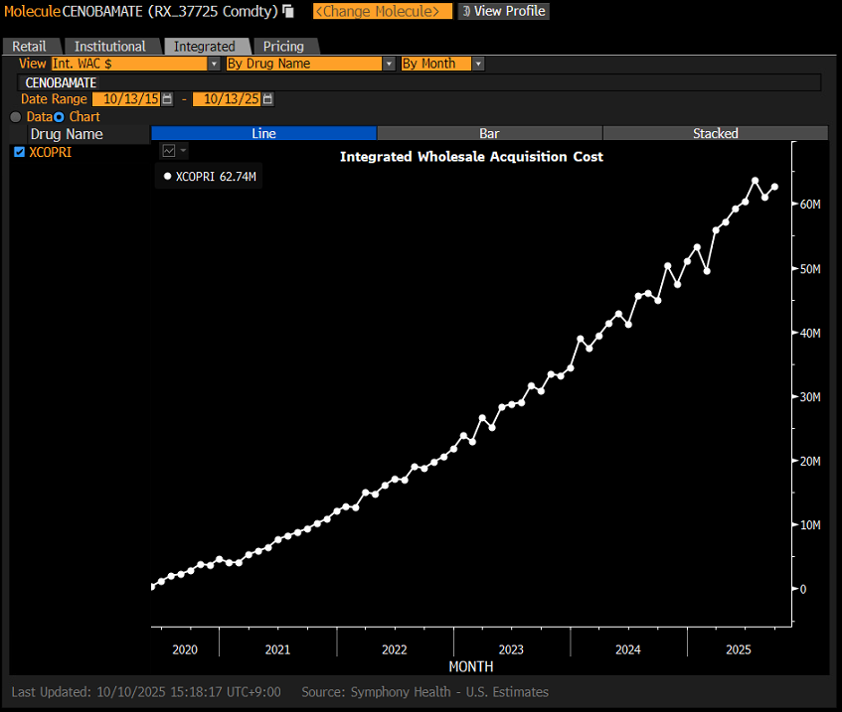Copy molecule identifier icon next to Comdty

pos(288,11)
